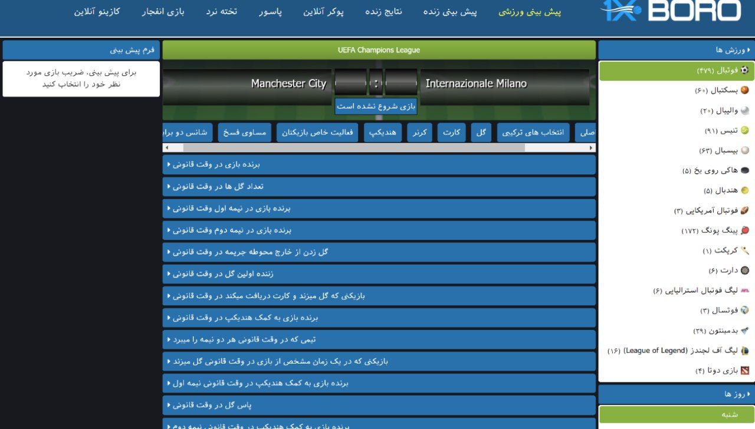The image size is (755, 429).
Task: Open کازینو آنلاین from the top bar
Action: coord(98,12)
